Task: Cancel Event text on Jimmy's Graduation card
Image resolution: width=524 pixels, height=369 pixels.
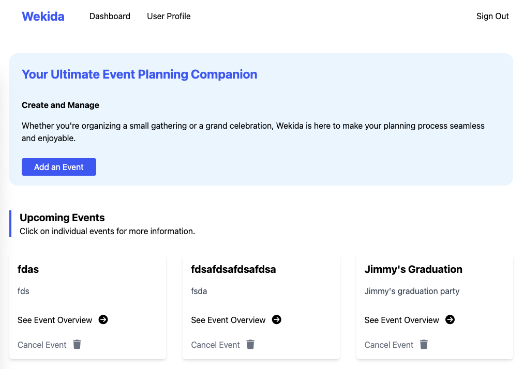Action: [389, 345]
